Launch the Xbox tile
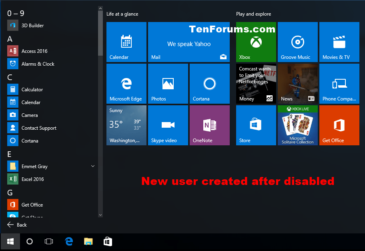The height and width of the screenshot is (251, 365). click(256, 42)
